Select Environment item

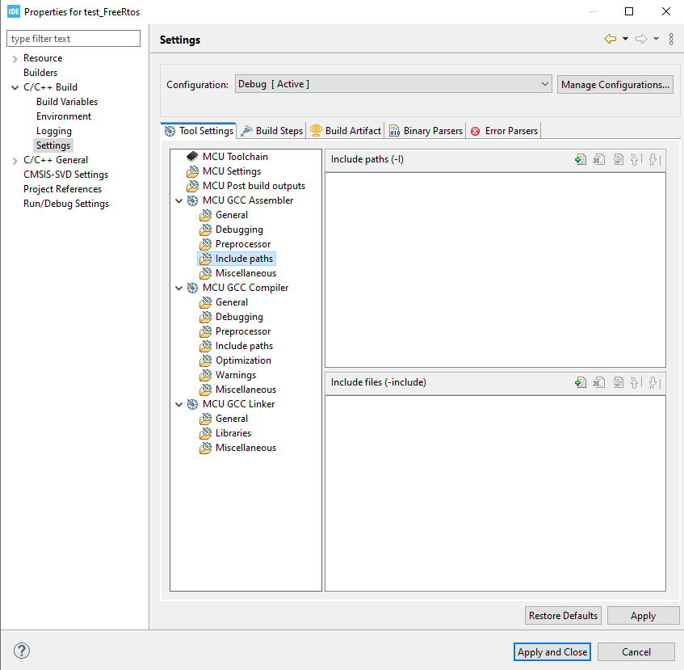[x=64, y=116]
